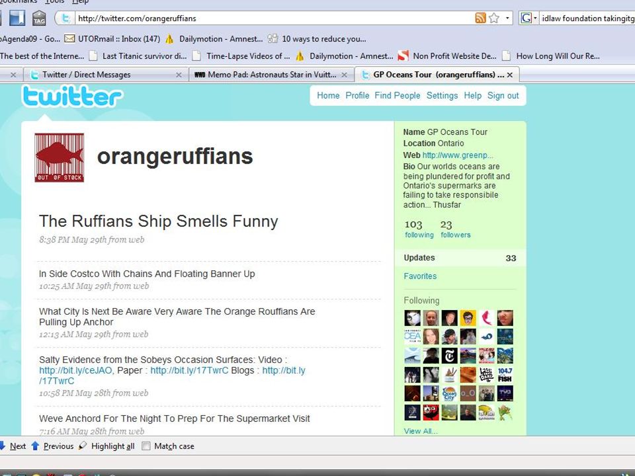635x476 pixels.
Task: Open The best of the Interne bookmark
Action: [42, 56]
